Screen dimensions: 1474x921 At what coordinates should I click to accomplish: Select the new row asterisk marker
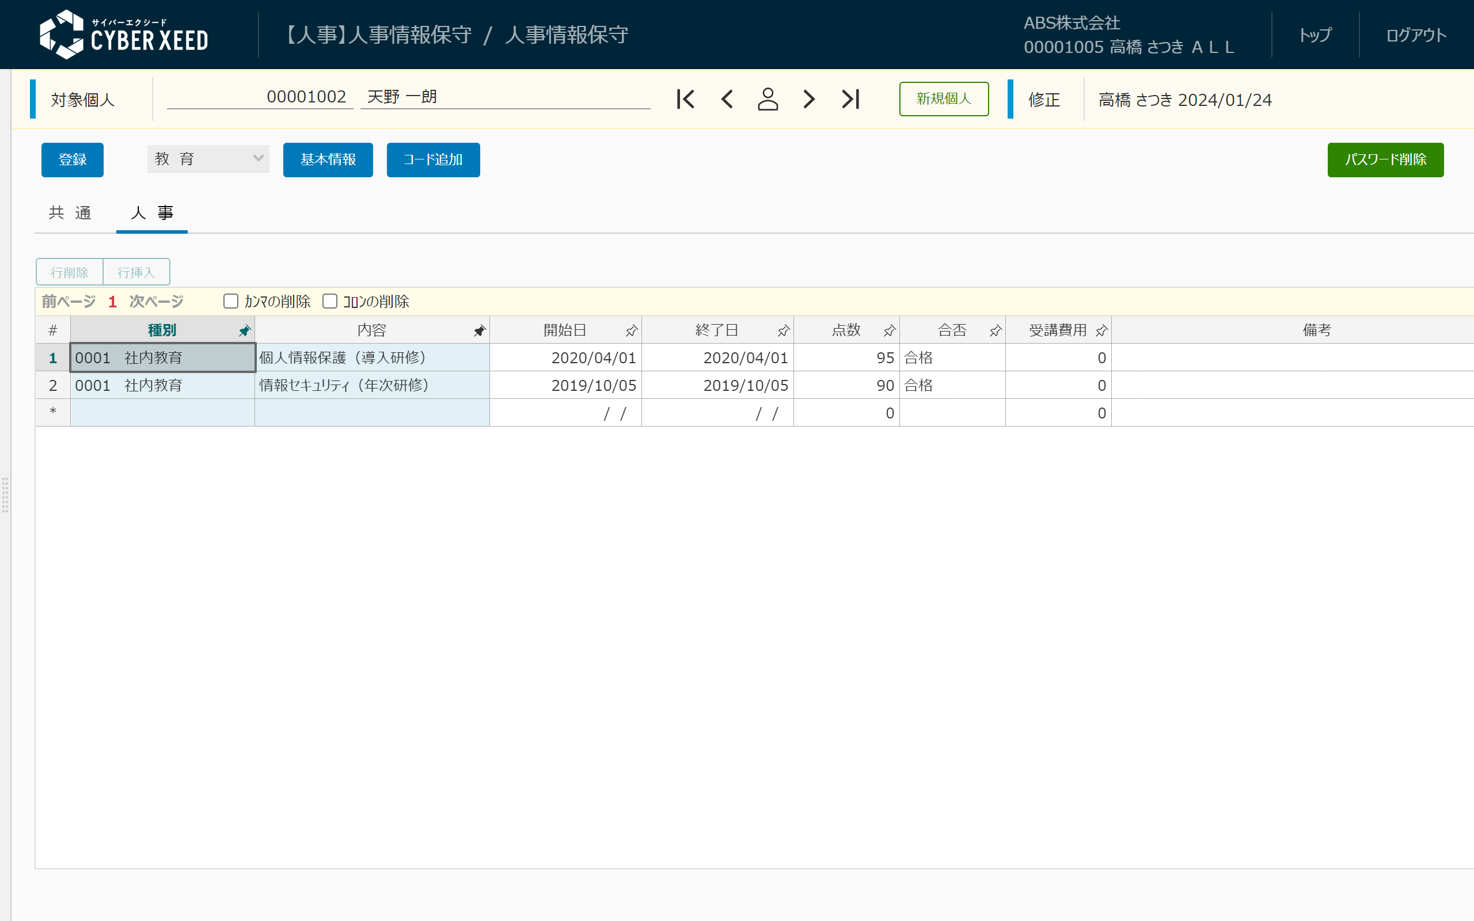(53, 413)
